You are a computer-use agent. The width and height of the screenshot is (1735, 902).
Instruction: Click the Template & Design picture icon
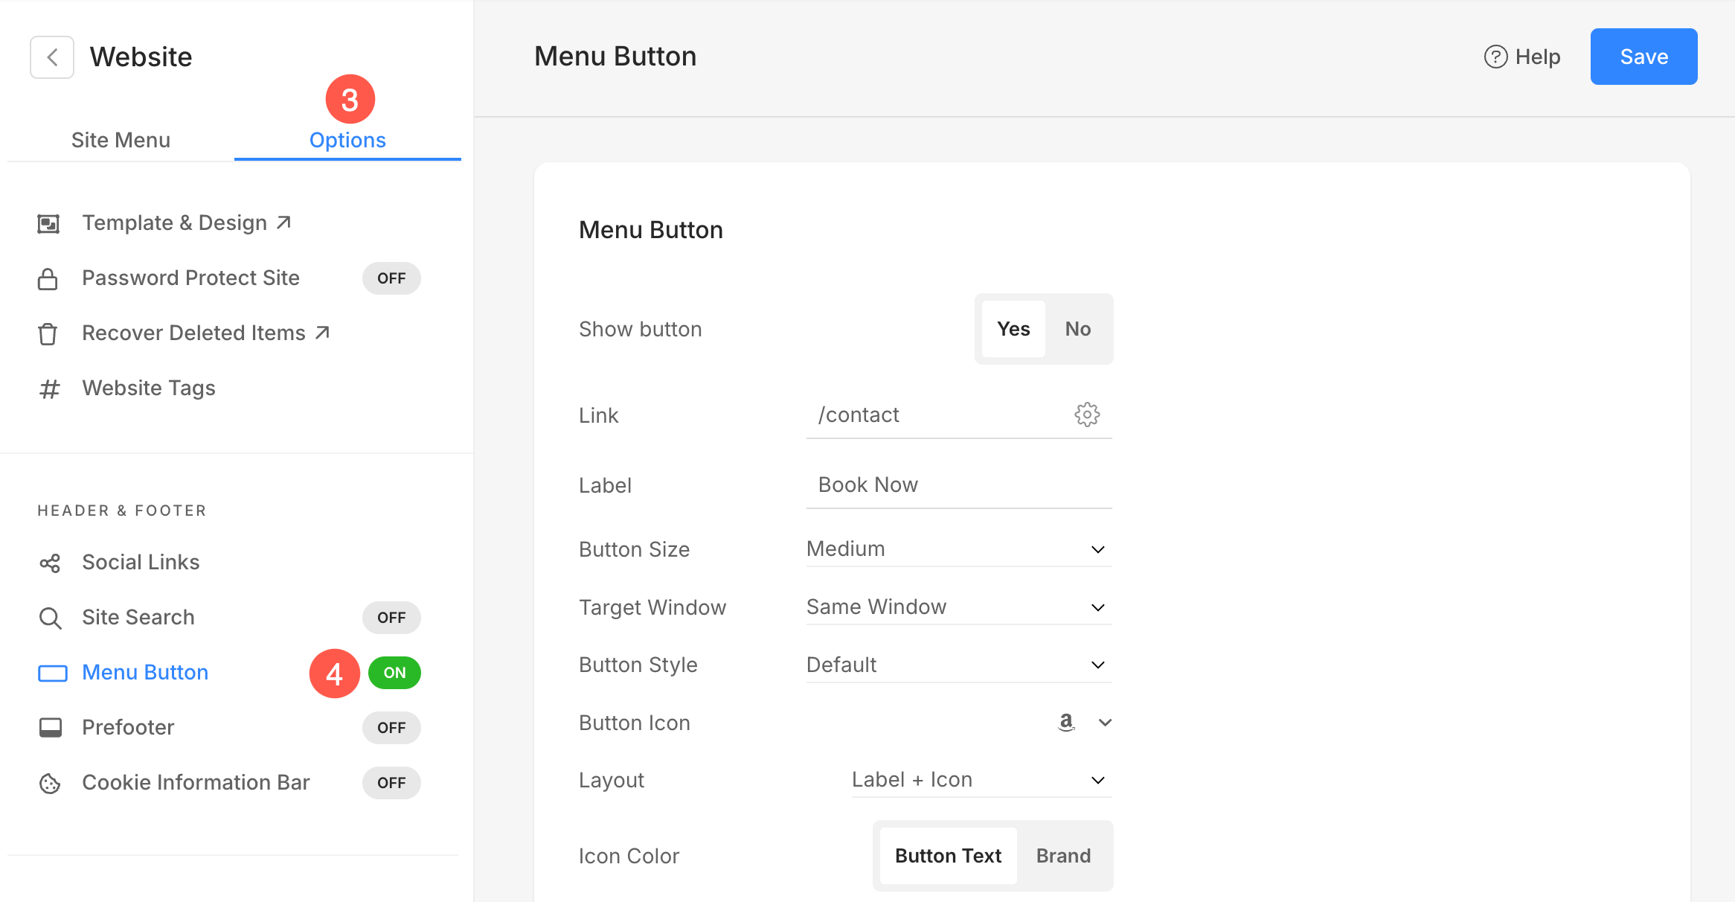pos(48,223)
